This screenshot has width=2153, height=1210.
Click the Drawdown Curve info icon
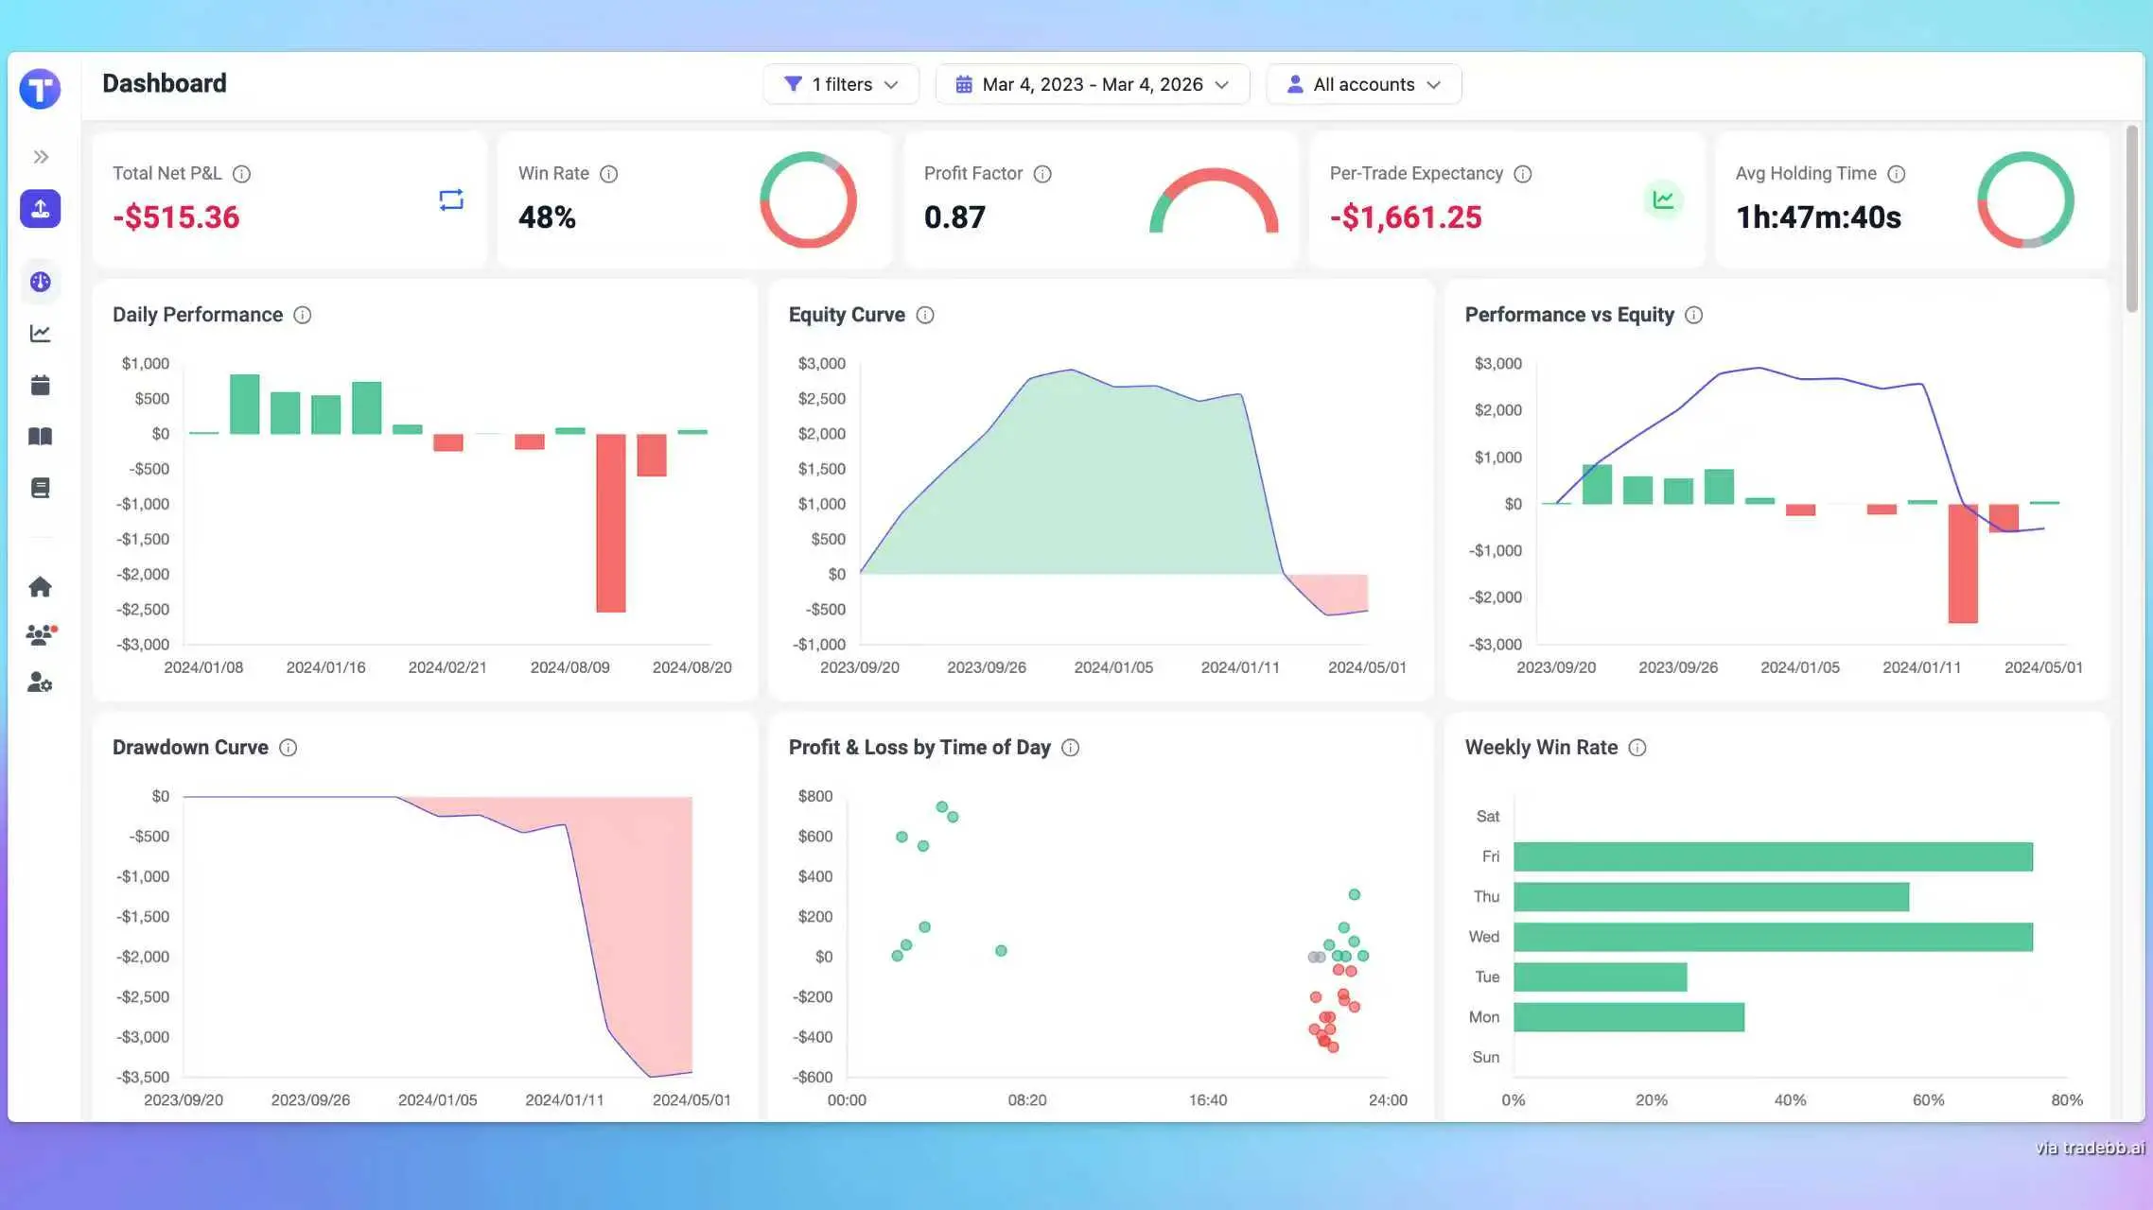(288, 747)
